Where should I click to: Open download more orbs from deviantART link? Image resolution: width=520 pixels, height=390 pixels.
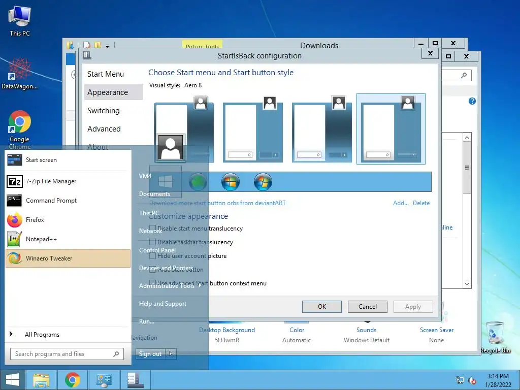point(217,203)
